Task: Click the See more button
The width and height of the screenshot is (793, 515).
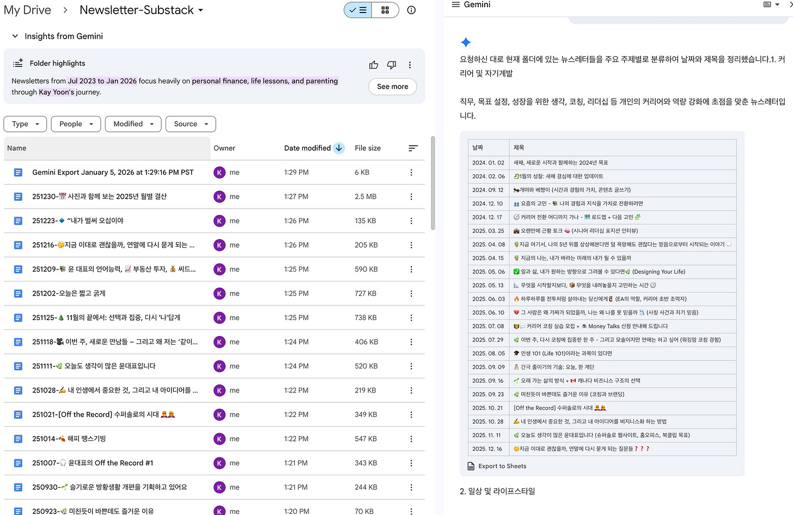Action: point(392,87)
